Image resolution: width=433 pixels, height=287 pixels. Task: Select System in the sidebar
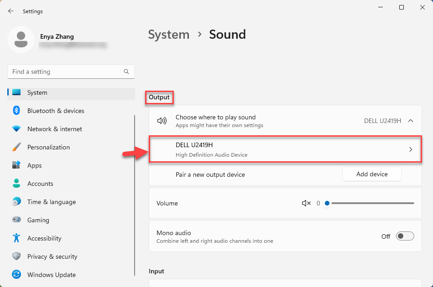point(37,92)
